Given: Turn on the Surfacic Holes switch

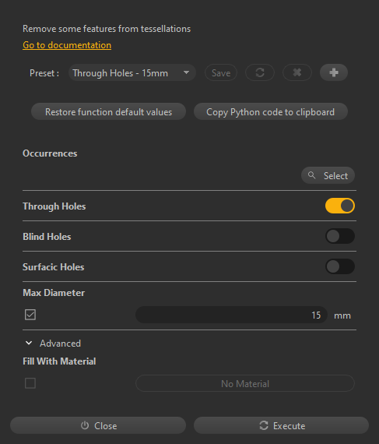Looking at the screenshot, I should point(339,266).
